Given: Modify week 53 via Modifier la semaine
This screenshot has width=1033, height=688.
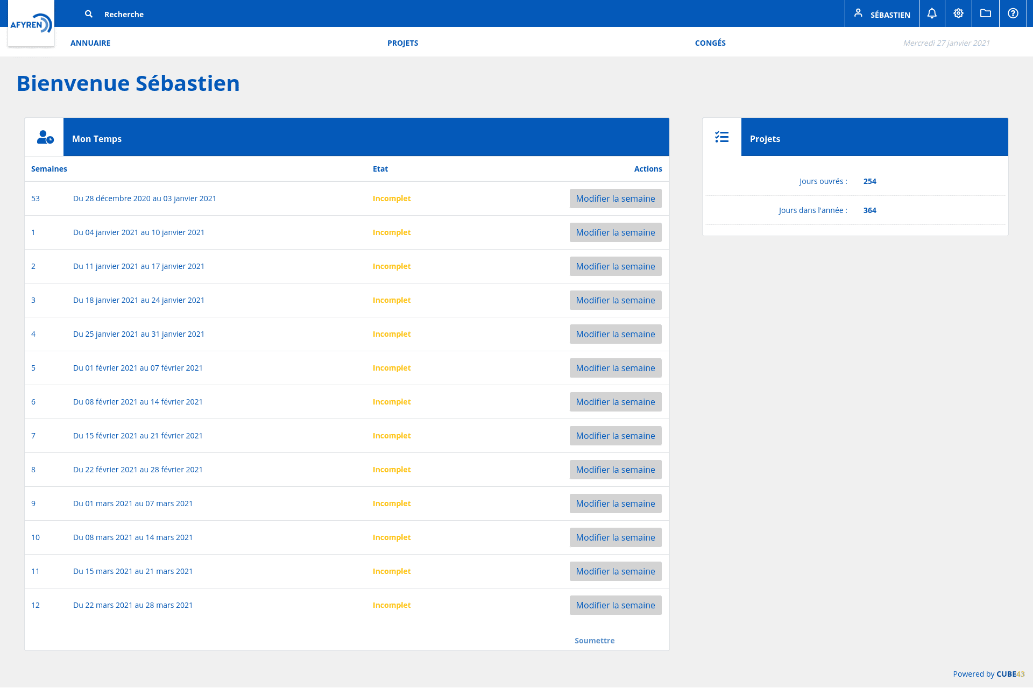Looking at the screenshot, I should [615, 198].
